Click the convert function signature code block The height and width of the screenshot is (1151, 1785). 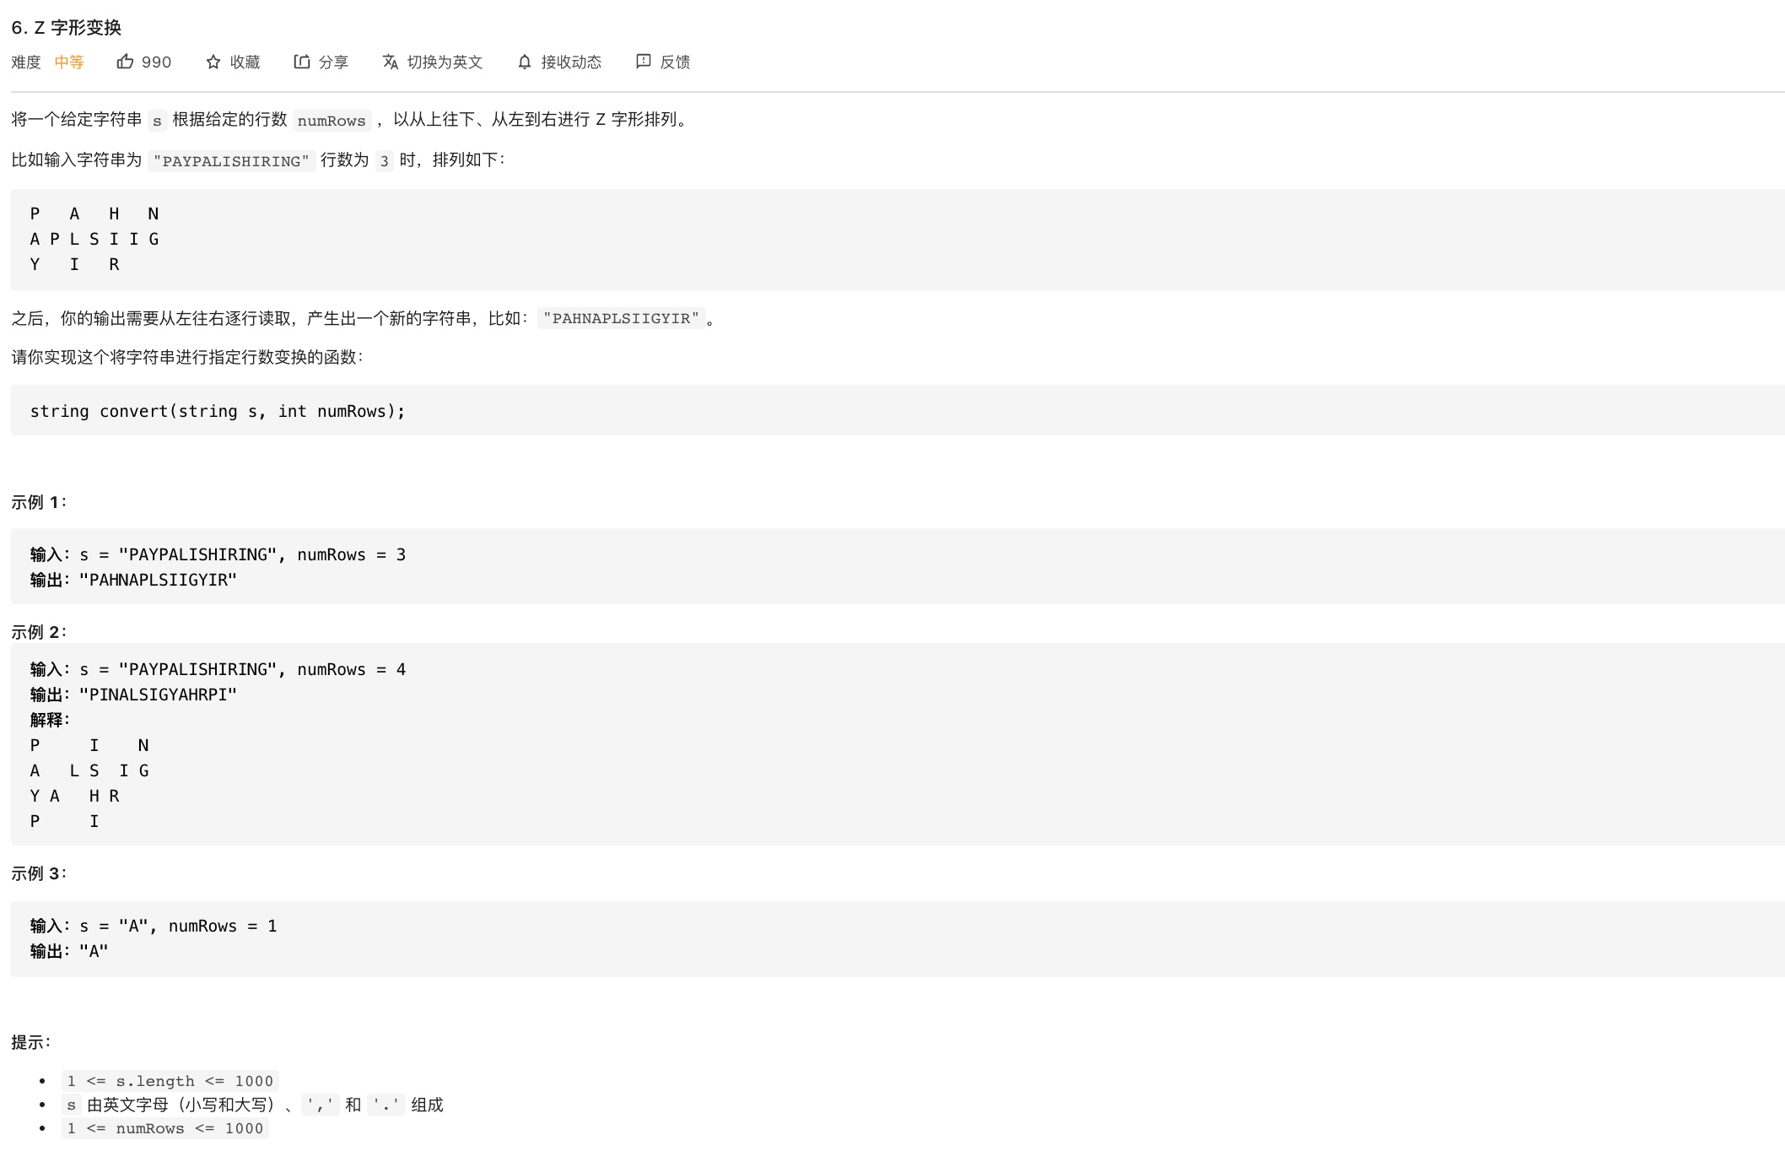coord(218,411)
